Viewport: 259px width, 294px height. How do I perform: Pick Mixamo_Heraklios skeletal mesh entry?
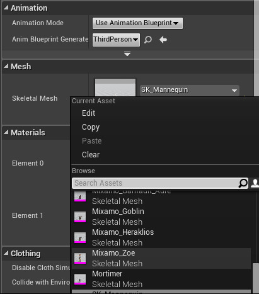[161, 237]
